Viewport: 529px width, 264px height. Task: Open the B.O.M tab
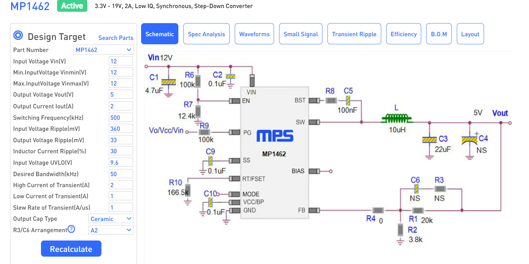point(439,34)
